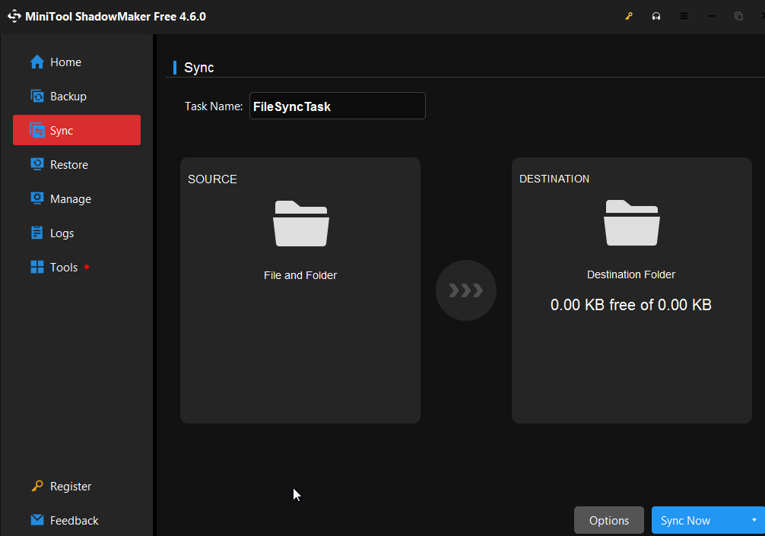
Task: Click the Sync sidebar icon
Action: point(37,130)
